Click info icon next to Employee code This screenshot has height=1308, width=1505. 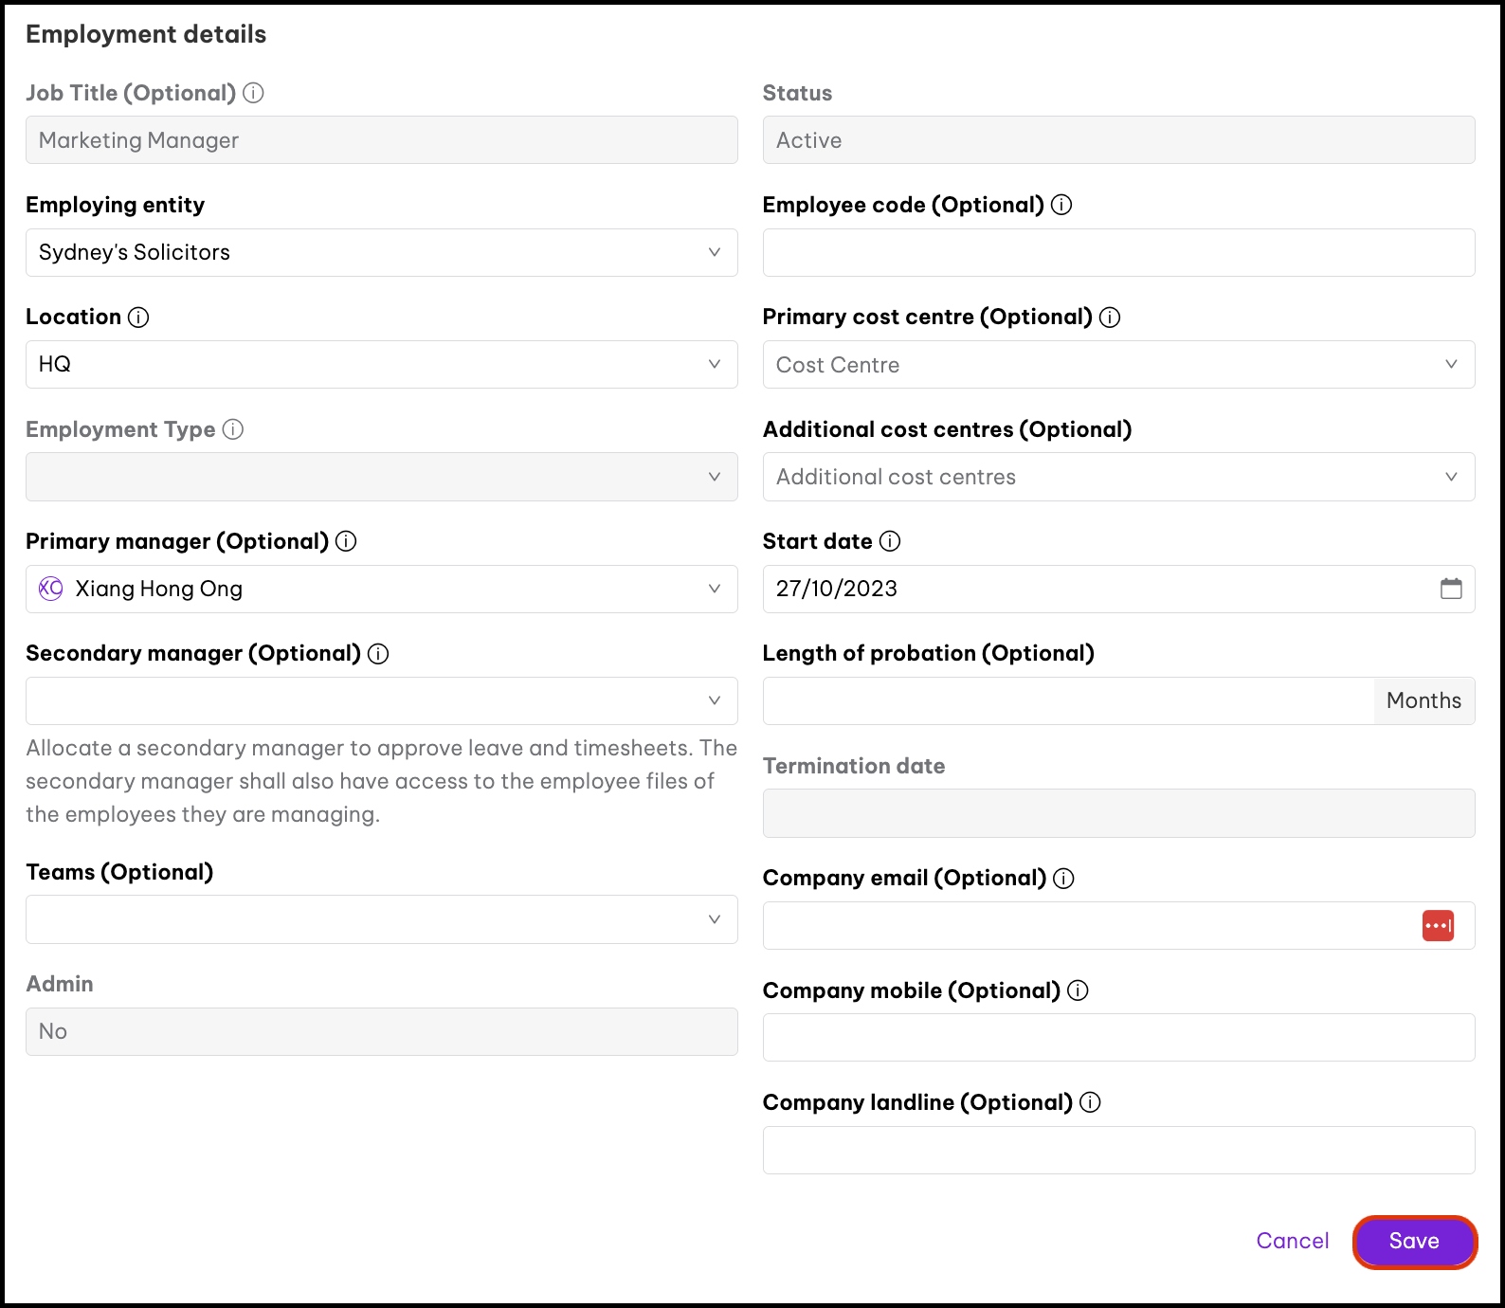1061,205
